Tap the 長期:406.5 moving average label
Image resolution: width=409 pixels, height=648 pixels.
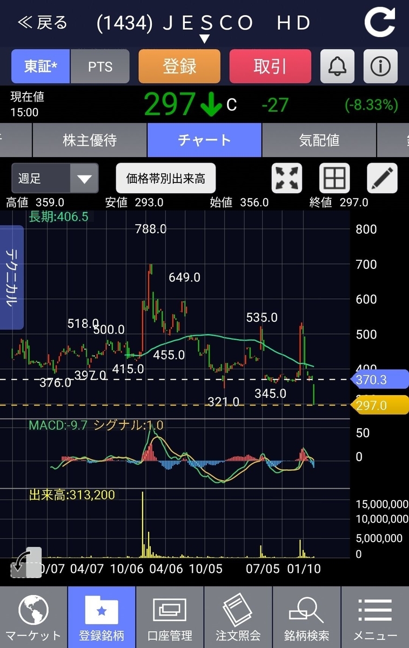point(58,217)
